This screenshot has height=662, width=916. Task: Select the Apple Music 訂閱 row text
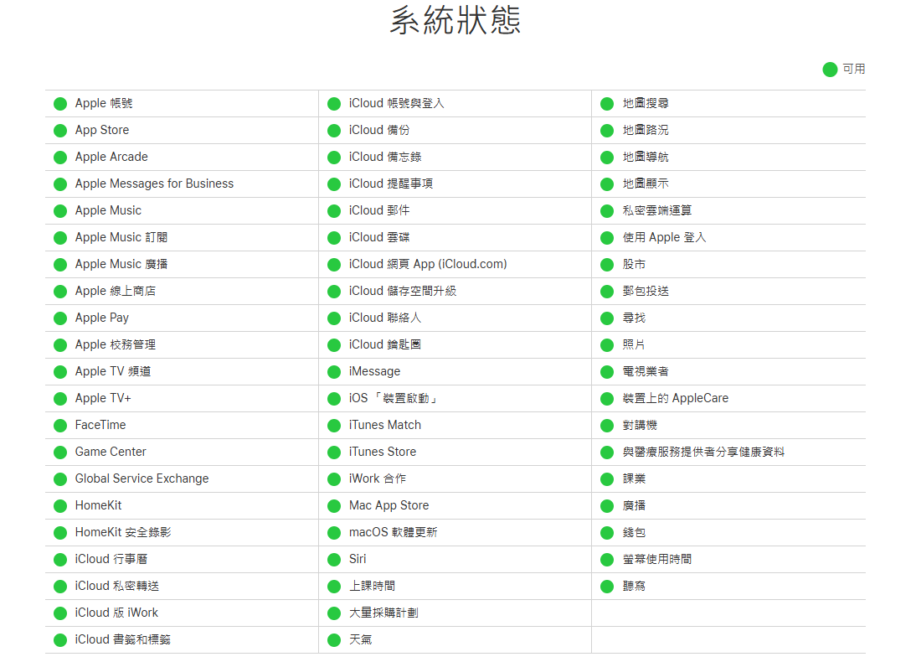[121, 237]
